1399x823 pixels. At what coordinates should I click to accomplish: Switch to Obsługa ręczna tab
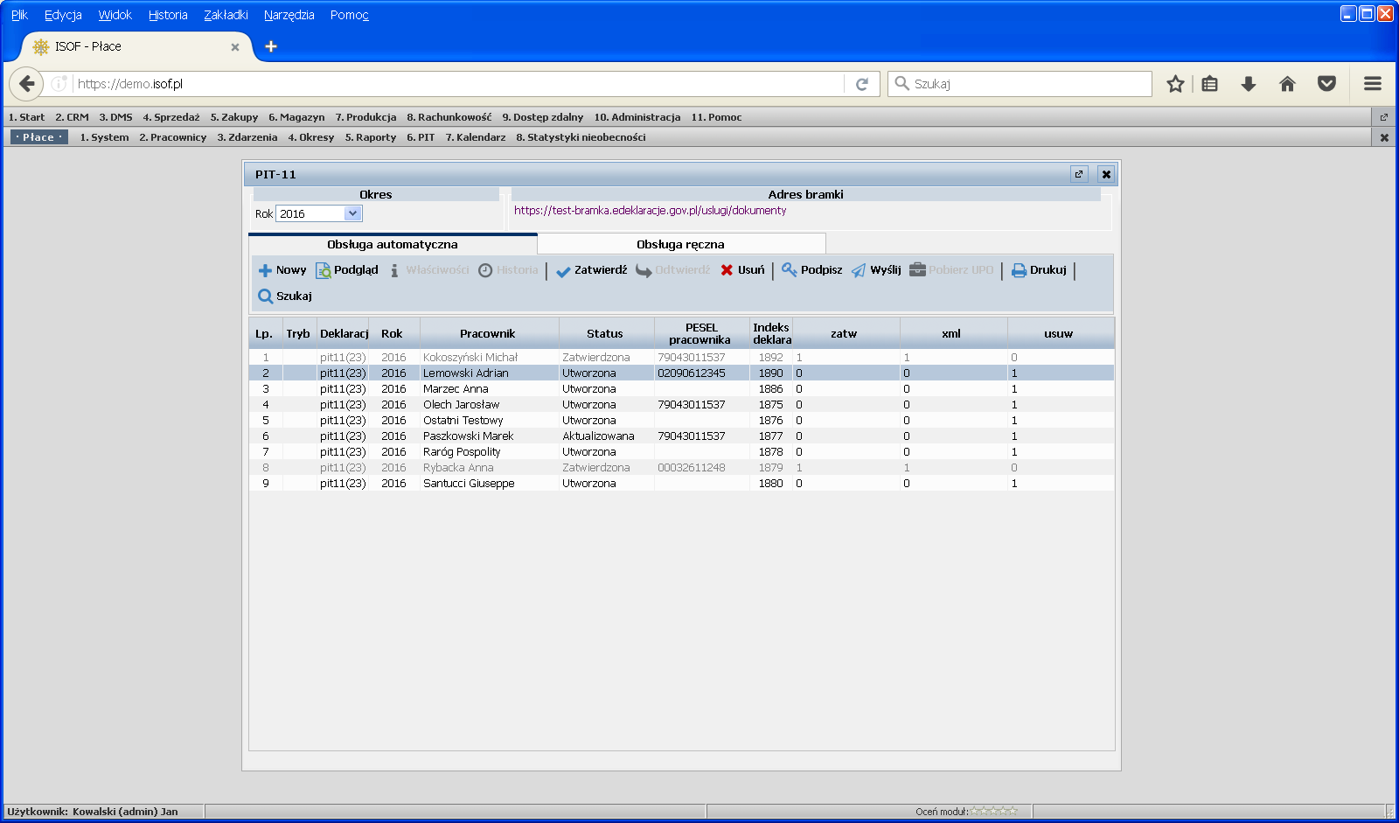pos(680,245)
